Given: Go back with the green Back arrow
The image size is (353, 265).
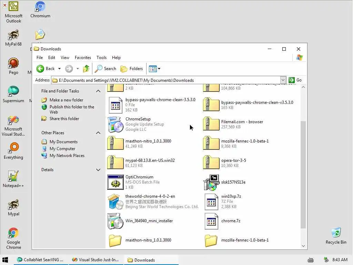Looking at the screenshot, I should [40, 69].
